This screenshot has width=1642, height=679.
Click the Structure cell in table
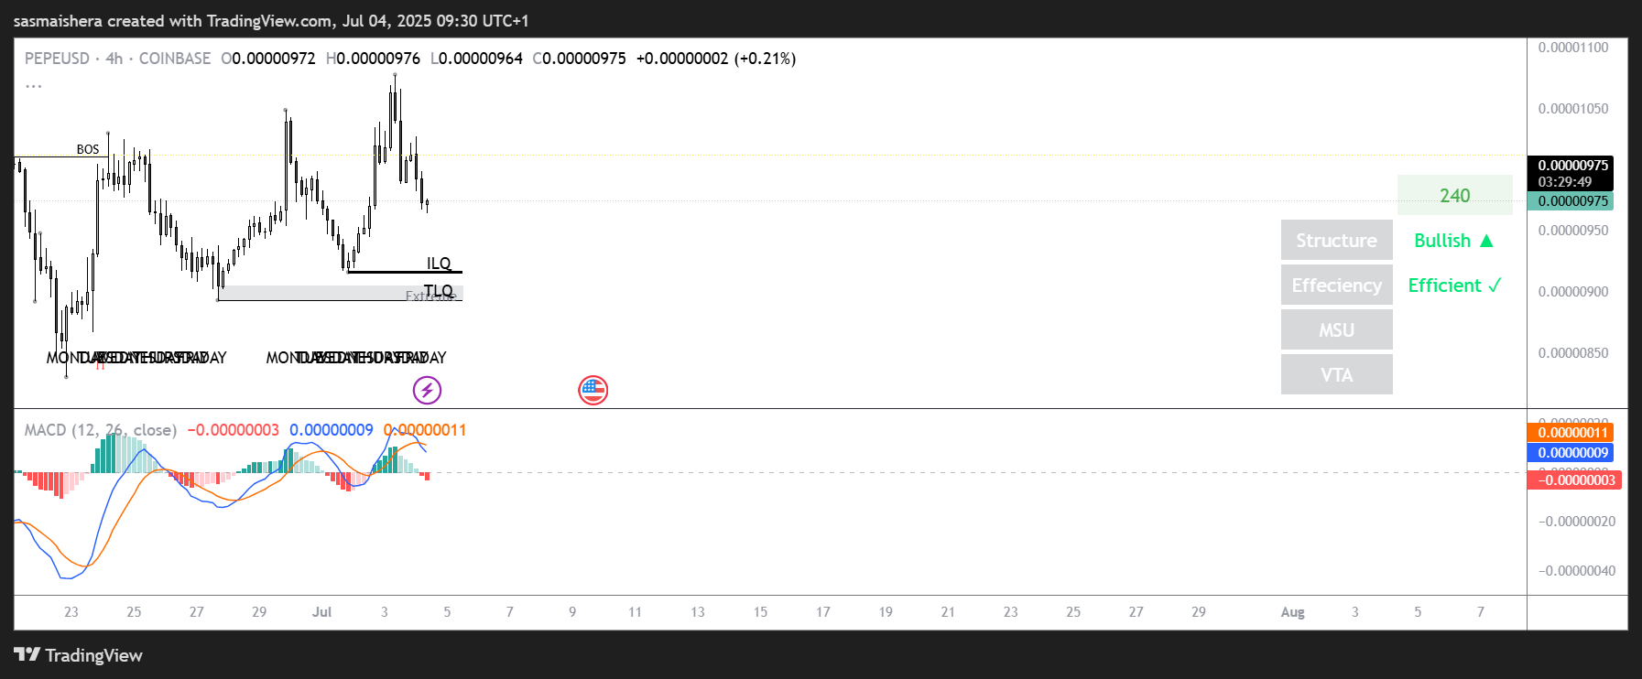1336,241
